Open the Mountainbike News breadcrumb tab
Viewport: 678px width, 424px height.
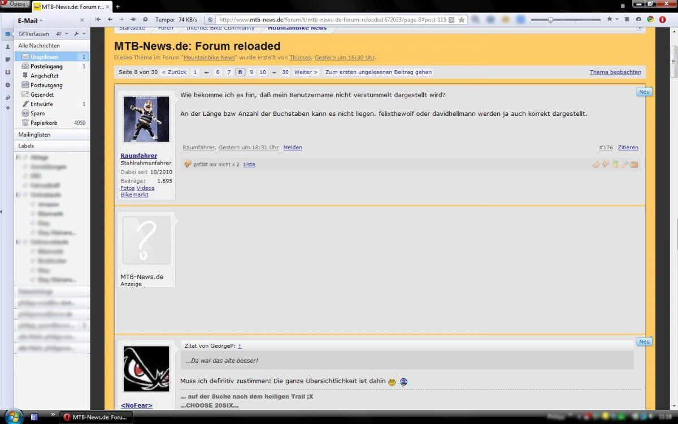pyautogui.click(x=297, y=28)
